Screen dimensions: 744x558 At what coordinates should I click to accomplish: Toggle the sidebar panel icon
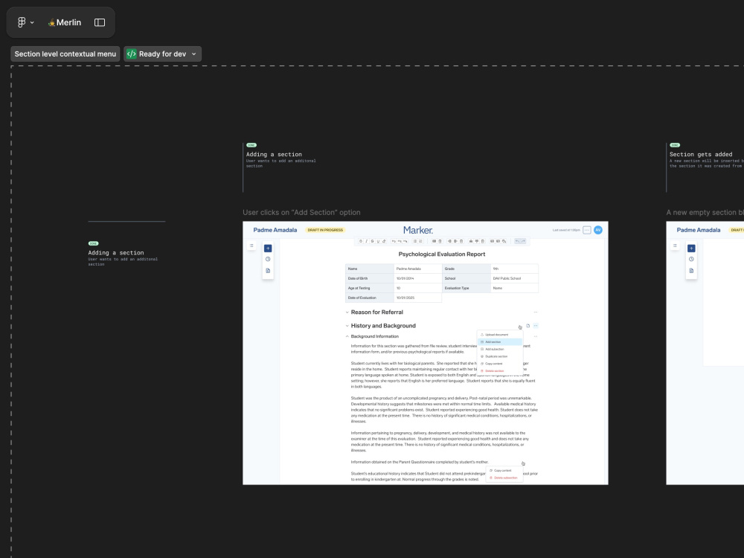coord(100,22)
